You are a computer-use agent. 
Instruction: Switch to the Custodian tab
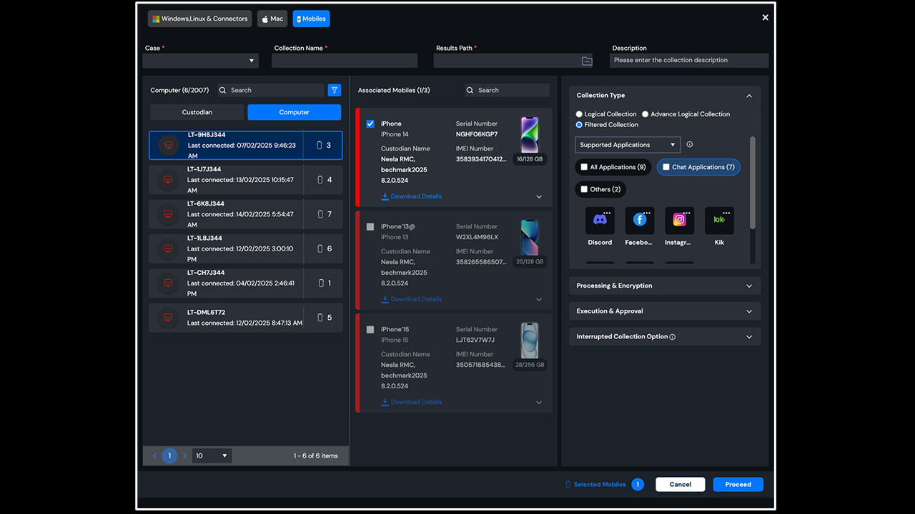(x=197, y=112)
